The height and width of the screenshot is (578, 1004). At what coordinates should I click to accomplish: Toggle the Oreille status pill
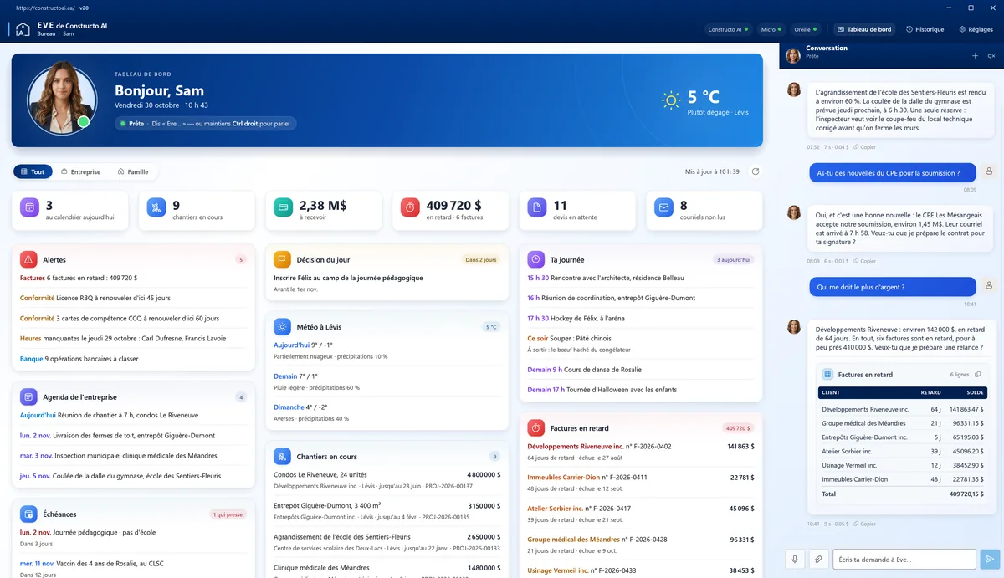tap(807, 29)
